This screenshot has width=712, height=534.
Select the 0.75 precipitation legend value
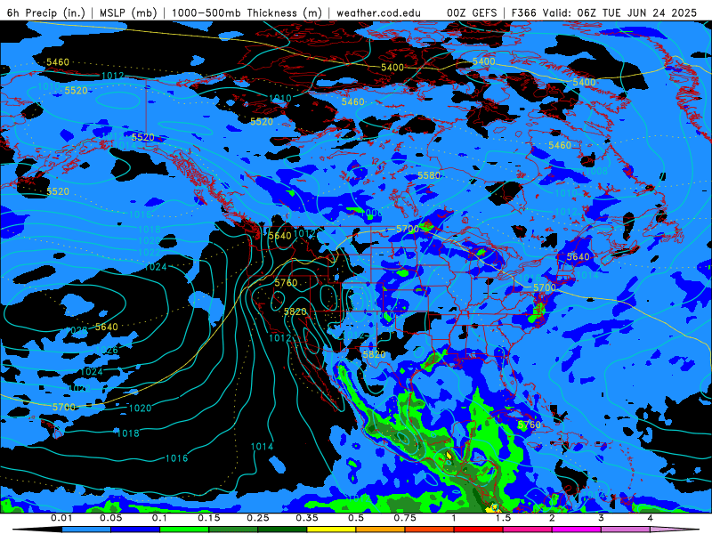[405, 518]
